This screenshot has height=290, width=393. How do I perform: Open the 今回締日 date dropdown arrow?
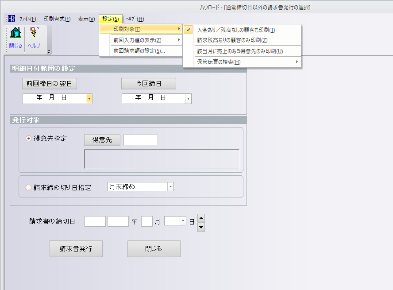click(188, 99)
